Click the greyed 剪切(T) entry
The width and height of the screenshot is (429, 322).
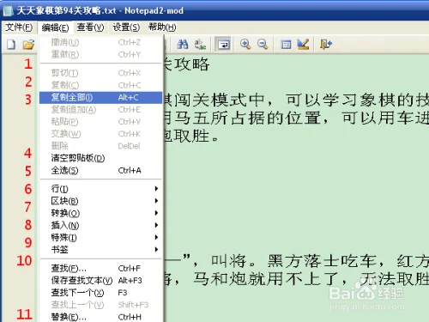coord(100,73)
